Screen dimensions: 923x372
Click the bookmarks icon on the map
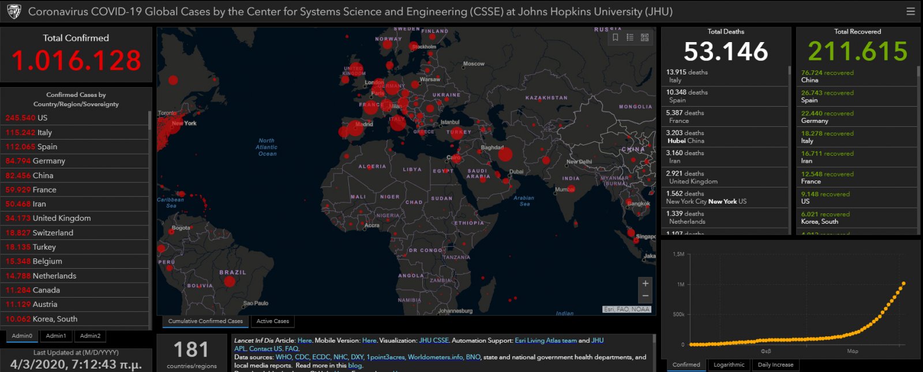tap(616, 37)
